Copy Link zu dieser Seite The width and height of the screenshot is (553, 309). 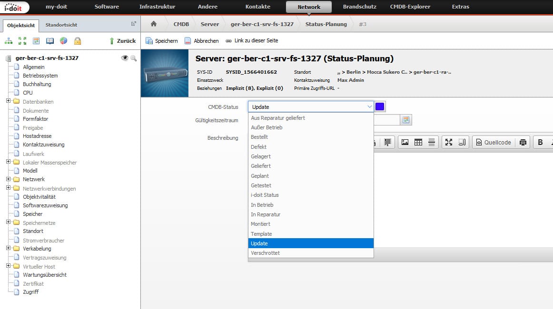point(252,41)
